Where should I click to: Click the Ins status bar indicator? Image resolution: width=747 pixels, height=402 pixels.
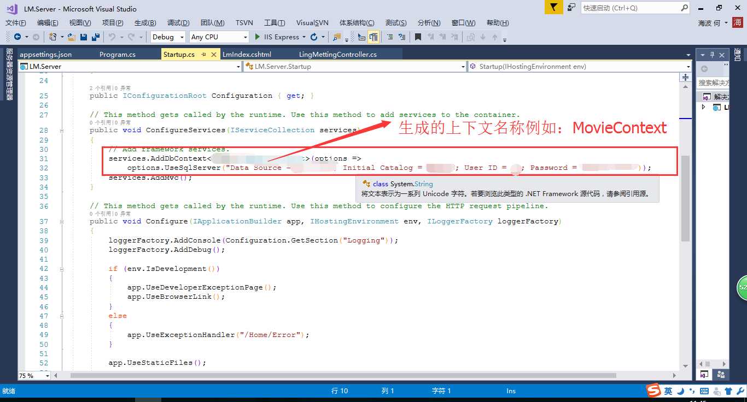click(511, 391)
